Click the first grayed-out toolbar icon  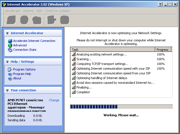coord(11,20)
